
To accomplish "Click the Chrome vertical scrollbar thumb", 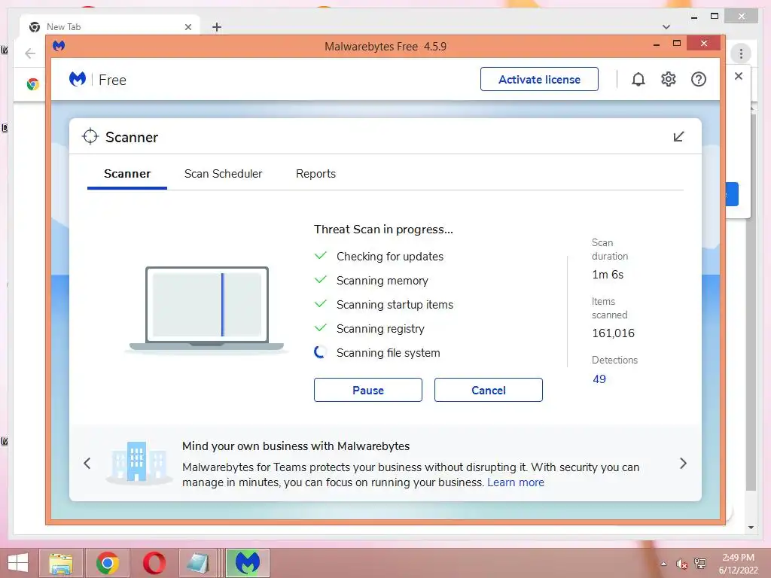I will pos(751,303).
